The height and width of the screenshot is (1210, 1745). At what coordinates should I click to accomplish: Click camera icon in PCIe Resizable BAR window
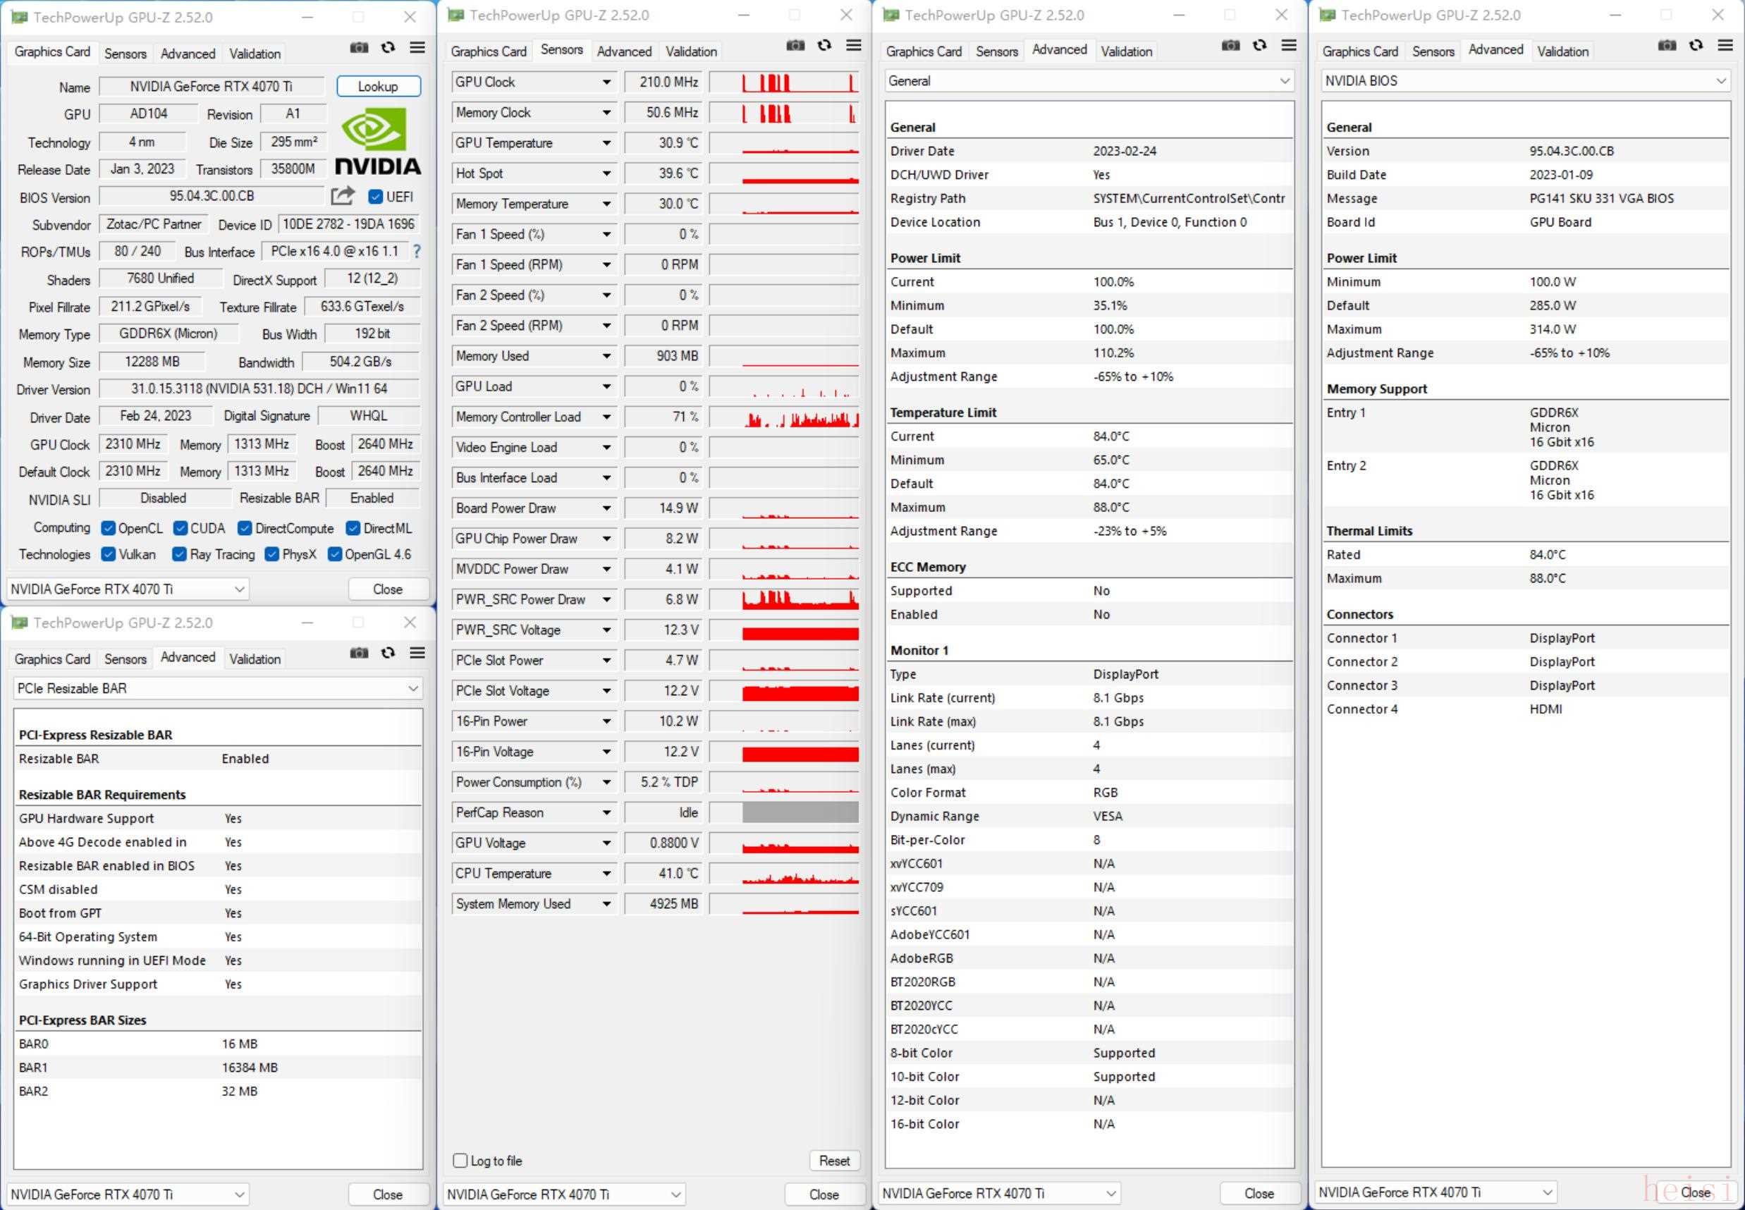[x=360, y=653]
